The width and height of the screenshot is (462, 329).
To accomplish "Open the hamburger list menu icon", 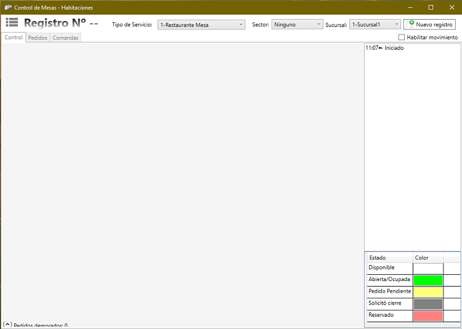I will pos(12,22).
